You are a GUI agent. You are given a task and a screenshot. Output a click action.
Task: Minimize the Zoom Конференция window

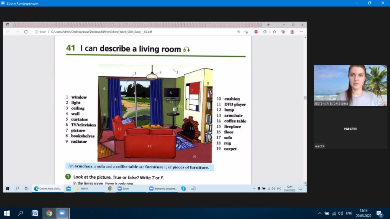pyautogui.click(x=356, y=3)
